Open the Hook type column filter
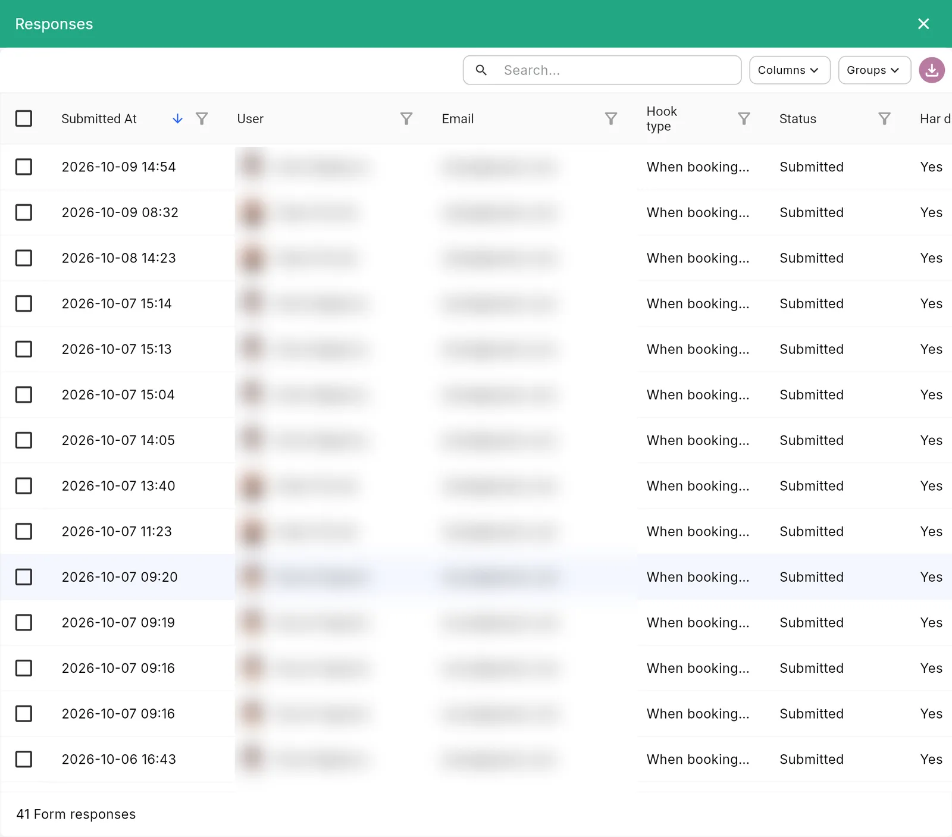This screenshot has height=837, width=952. tap(744, 119)
